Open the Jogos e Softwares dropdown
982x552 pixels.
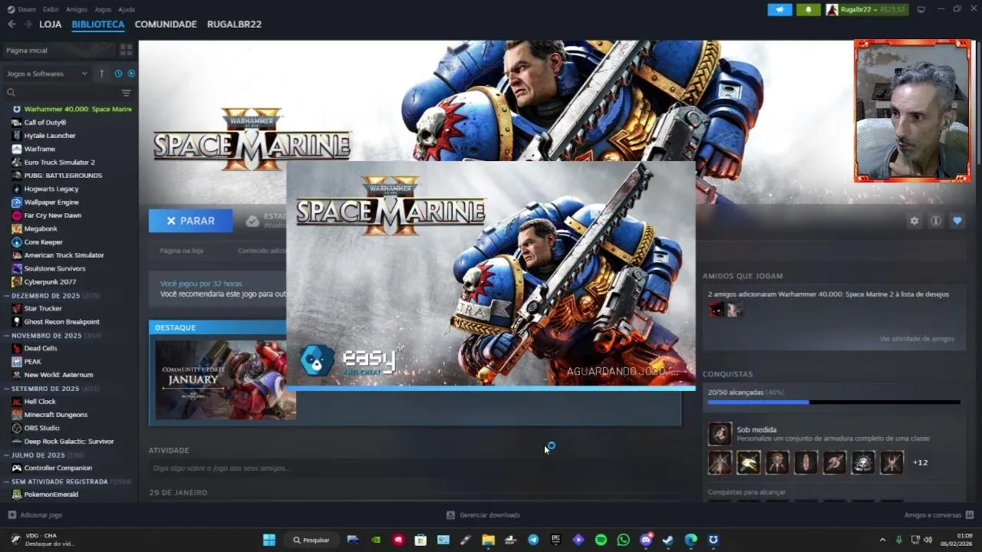click(47, 74)
